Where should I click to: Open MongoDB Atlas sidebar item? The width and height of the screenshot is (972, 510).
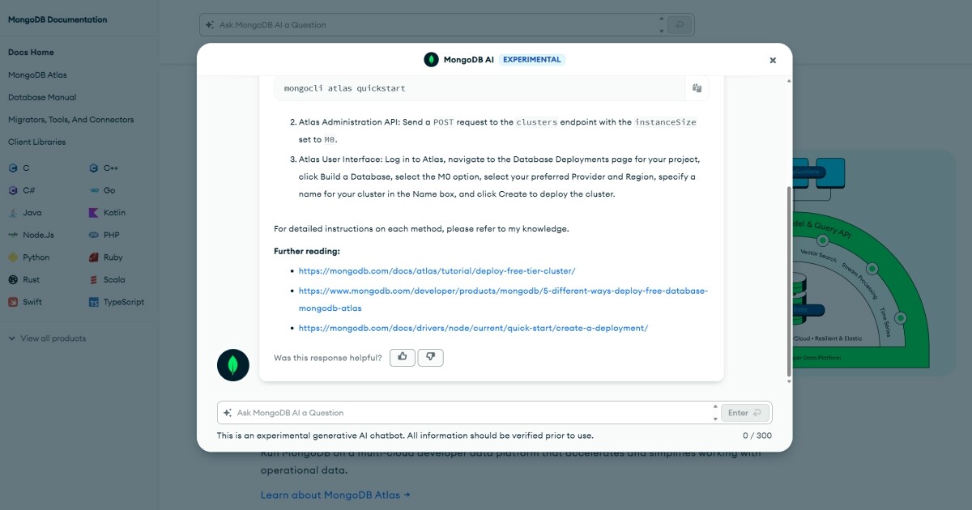37,75
